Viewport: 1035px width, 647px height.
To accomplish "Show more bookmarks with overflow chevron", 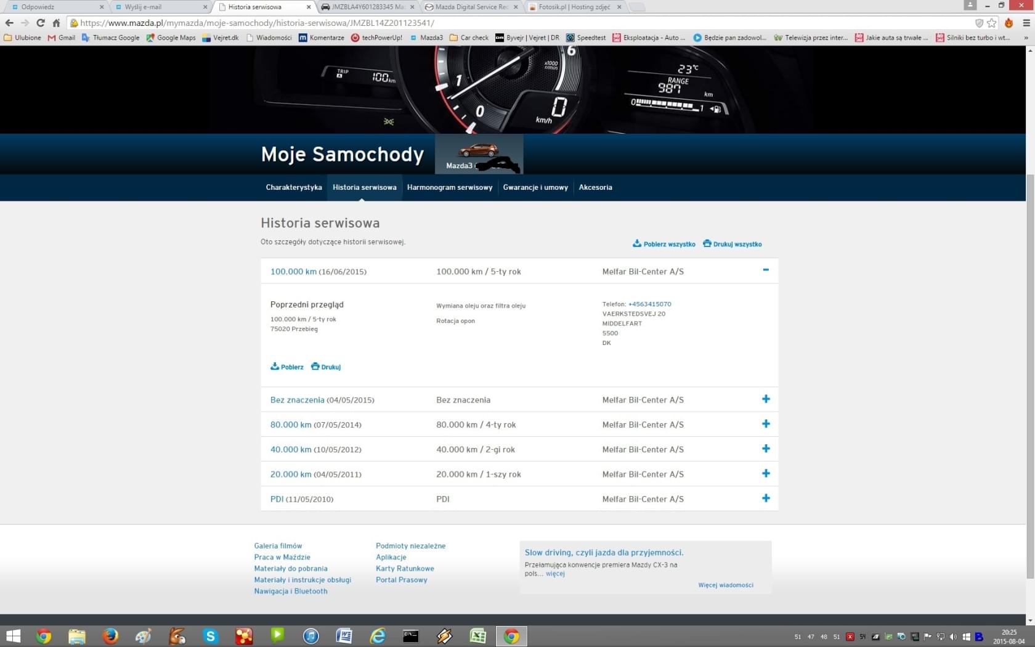I will pyautogui.click(x=1026, y=38).
